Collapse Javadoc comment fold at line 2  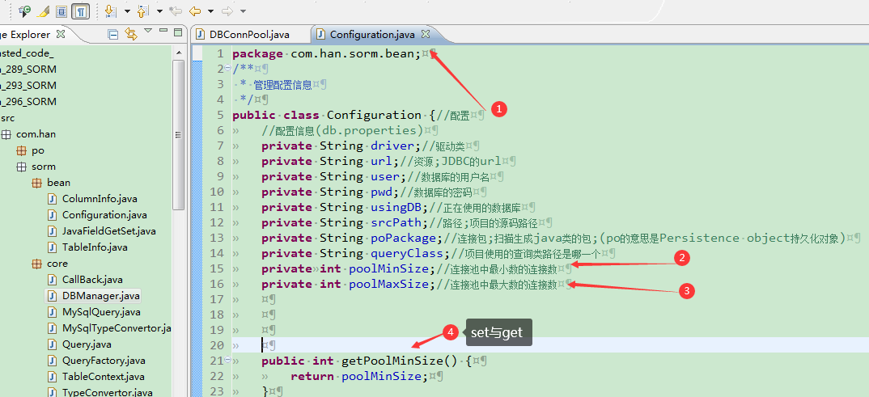coord(227,69)
